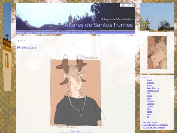This screenshot has height=133, width=177.
Task: Click the Brendan page heading
Action: coord(27,48)
